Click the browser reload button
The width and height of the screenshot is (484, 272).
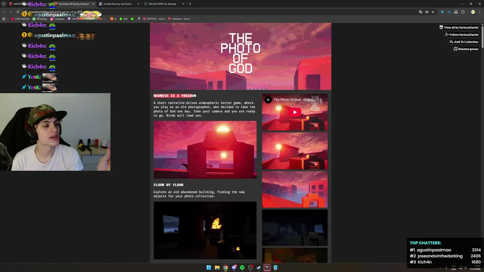pos(17,12)
